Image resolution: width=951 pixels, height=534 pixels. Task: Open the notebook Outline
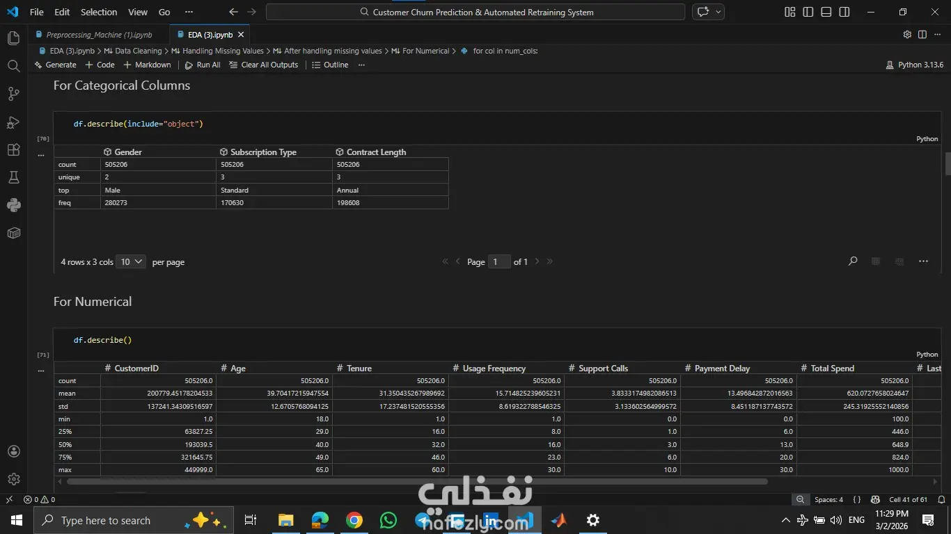[x=330, y=65]
